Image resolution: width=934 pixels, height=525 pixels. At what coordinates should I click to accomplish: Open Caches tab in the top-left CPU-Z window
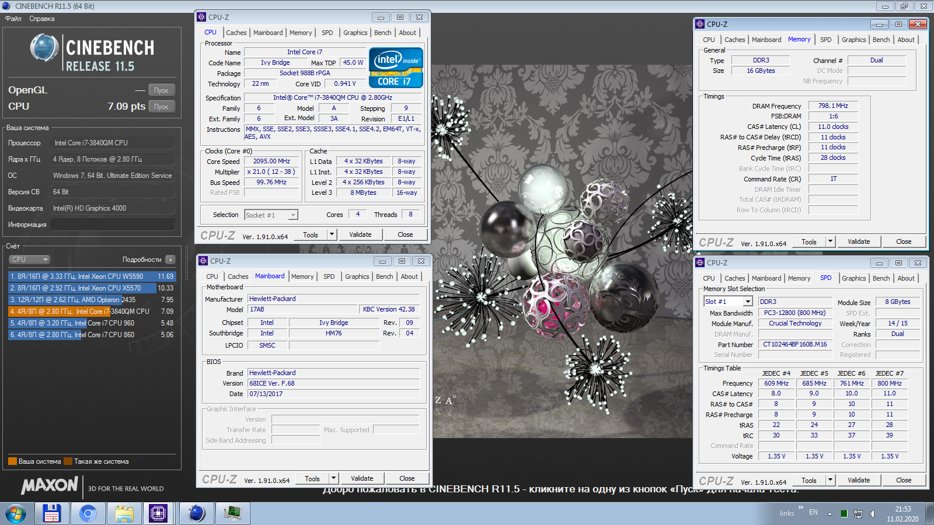[236, 33]
